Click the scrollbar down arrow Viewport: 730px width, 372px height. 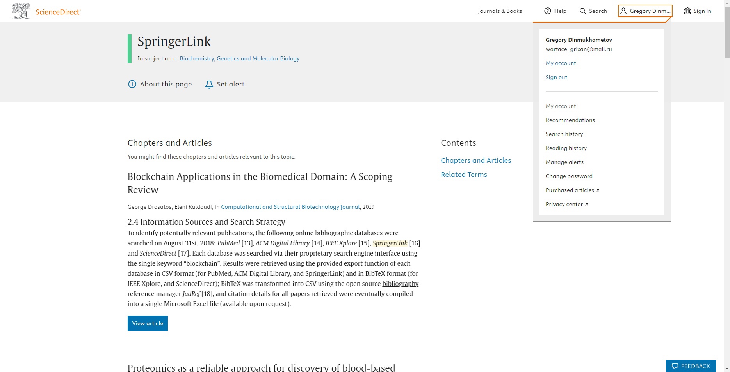point(727,368)
